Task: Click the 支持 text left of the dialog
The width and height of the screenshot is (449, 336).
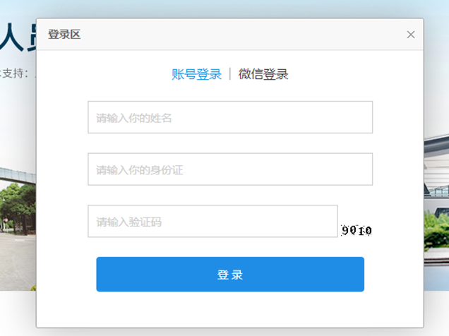Action: click(14, 72)
